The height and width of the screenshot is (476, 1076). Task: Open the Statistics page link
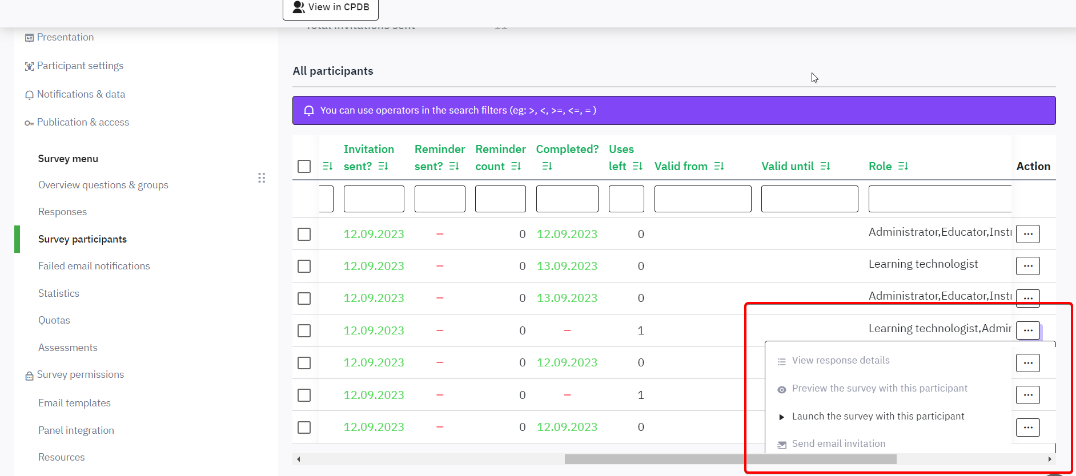coord(59,293)
